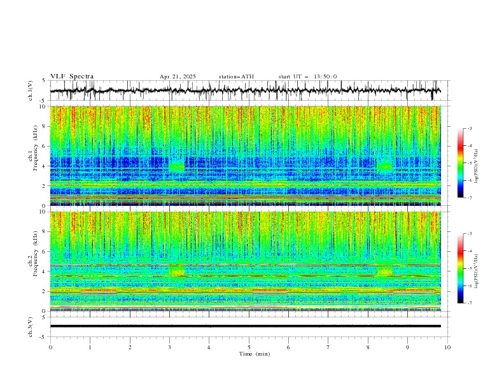Viewport: 504px width, 390px height.
Task: Click the "start UT = 13:50:0" text
Action: pos(307,76)
